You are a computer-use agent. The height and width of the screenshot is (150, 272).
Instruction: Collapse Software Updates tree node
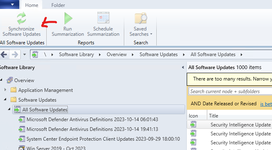tap(5, 99)
